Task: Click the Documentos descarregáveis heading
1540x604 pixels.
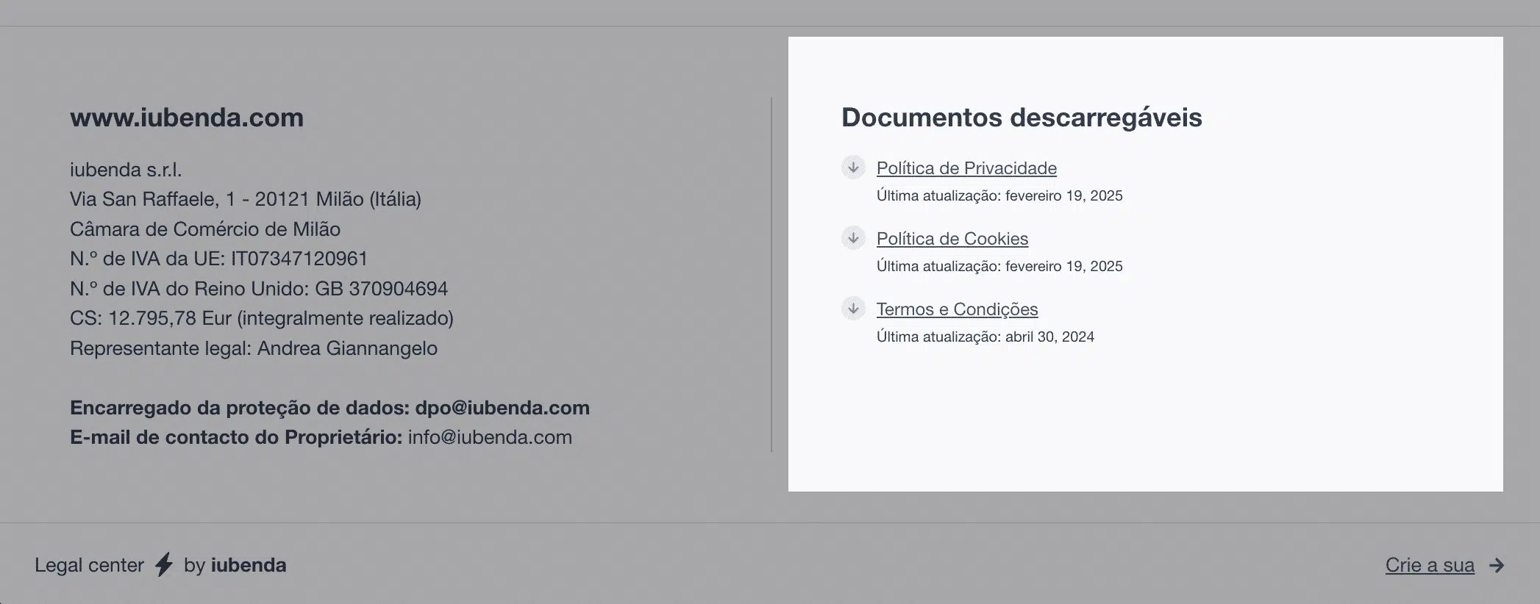Action: 1022,118
